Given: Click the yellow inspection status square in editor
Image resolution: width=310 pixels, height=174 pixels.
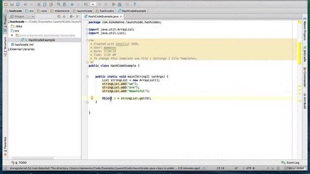Looking at the screenshot, I should point(300,22).
